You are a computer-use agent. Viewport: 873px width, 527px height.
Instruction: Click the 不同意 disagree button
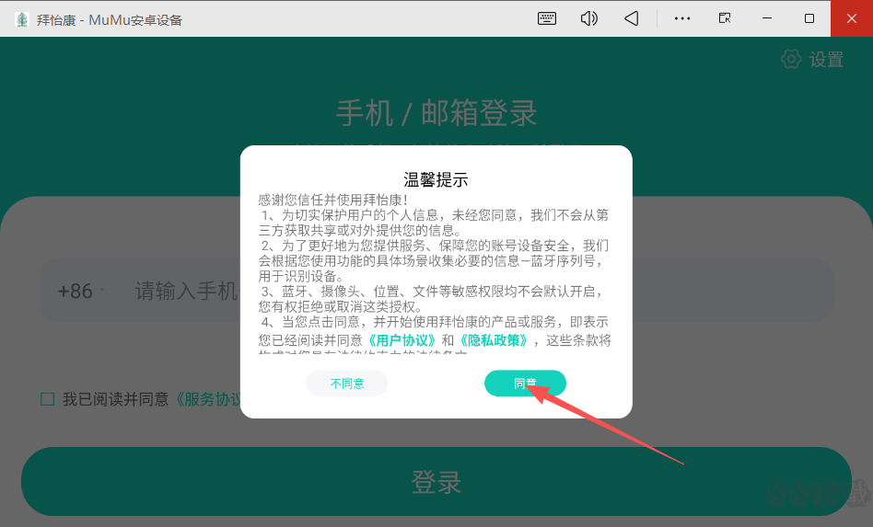(x=347, y=383)
